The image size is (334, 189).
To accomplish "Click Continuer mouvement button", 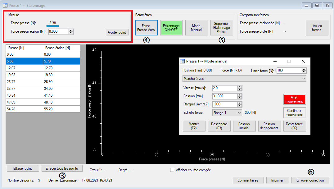I will pos(295,113).
